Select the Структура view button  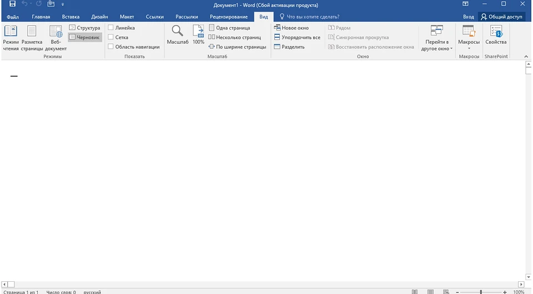click(85, 28)
